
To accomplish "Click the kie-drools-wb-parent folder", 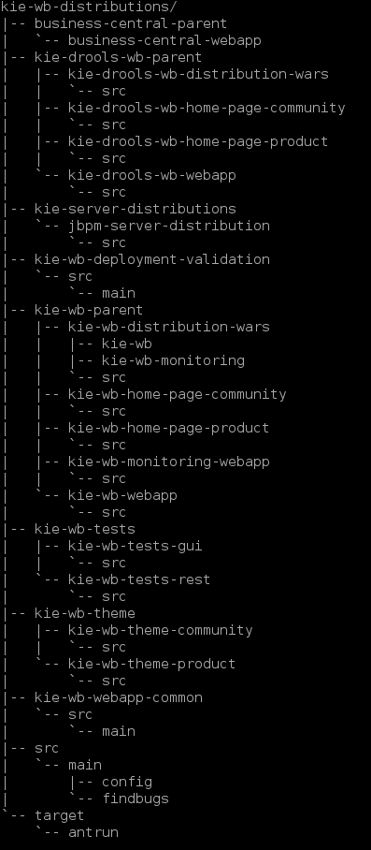I will (x=118, y=57).
